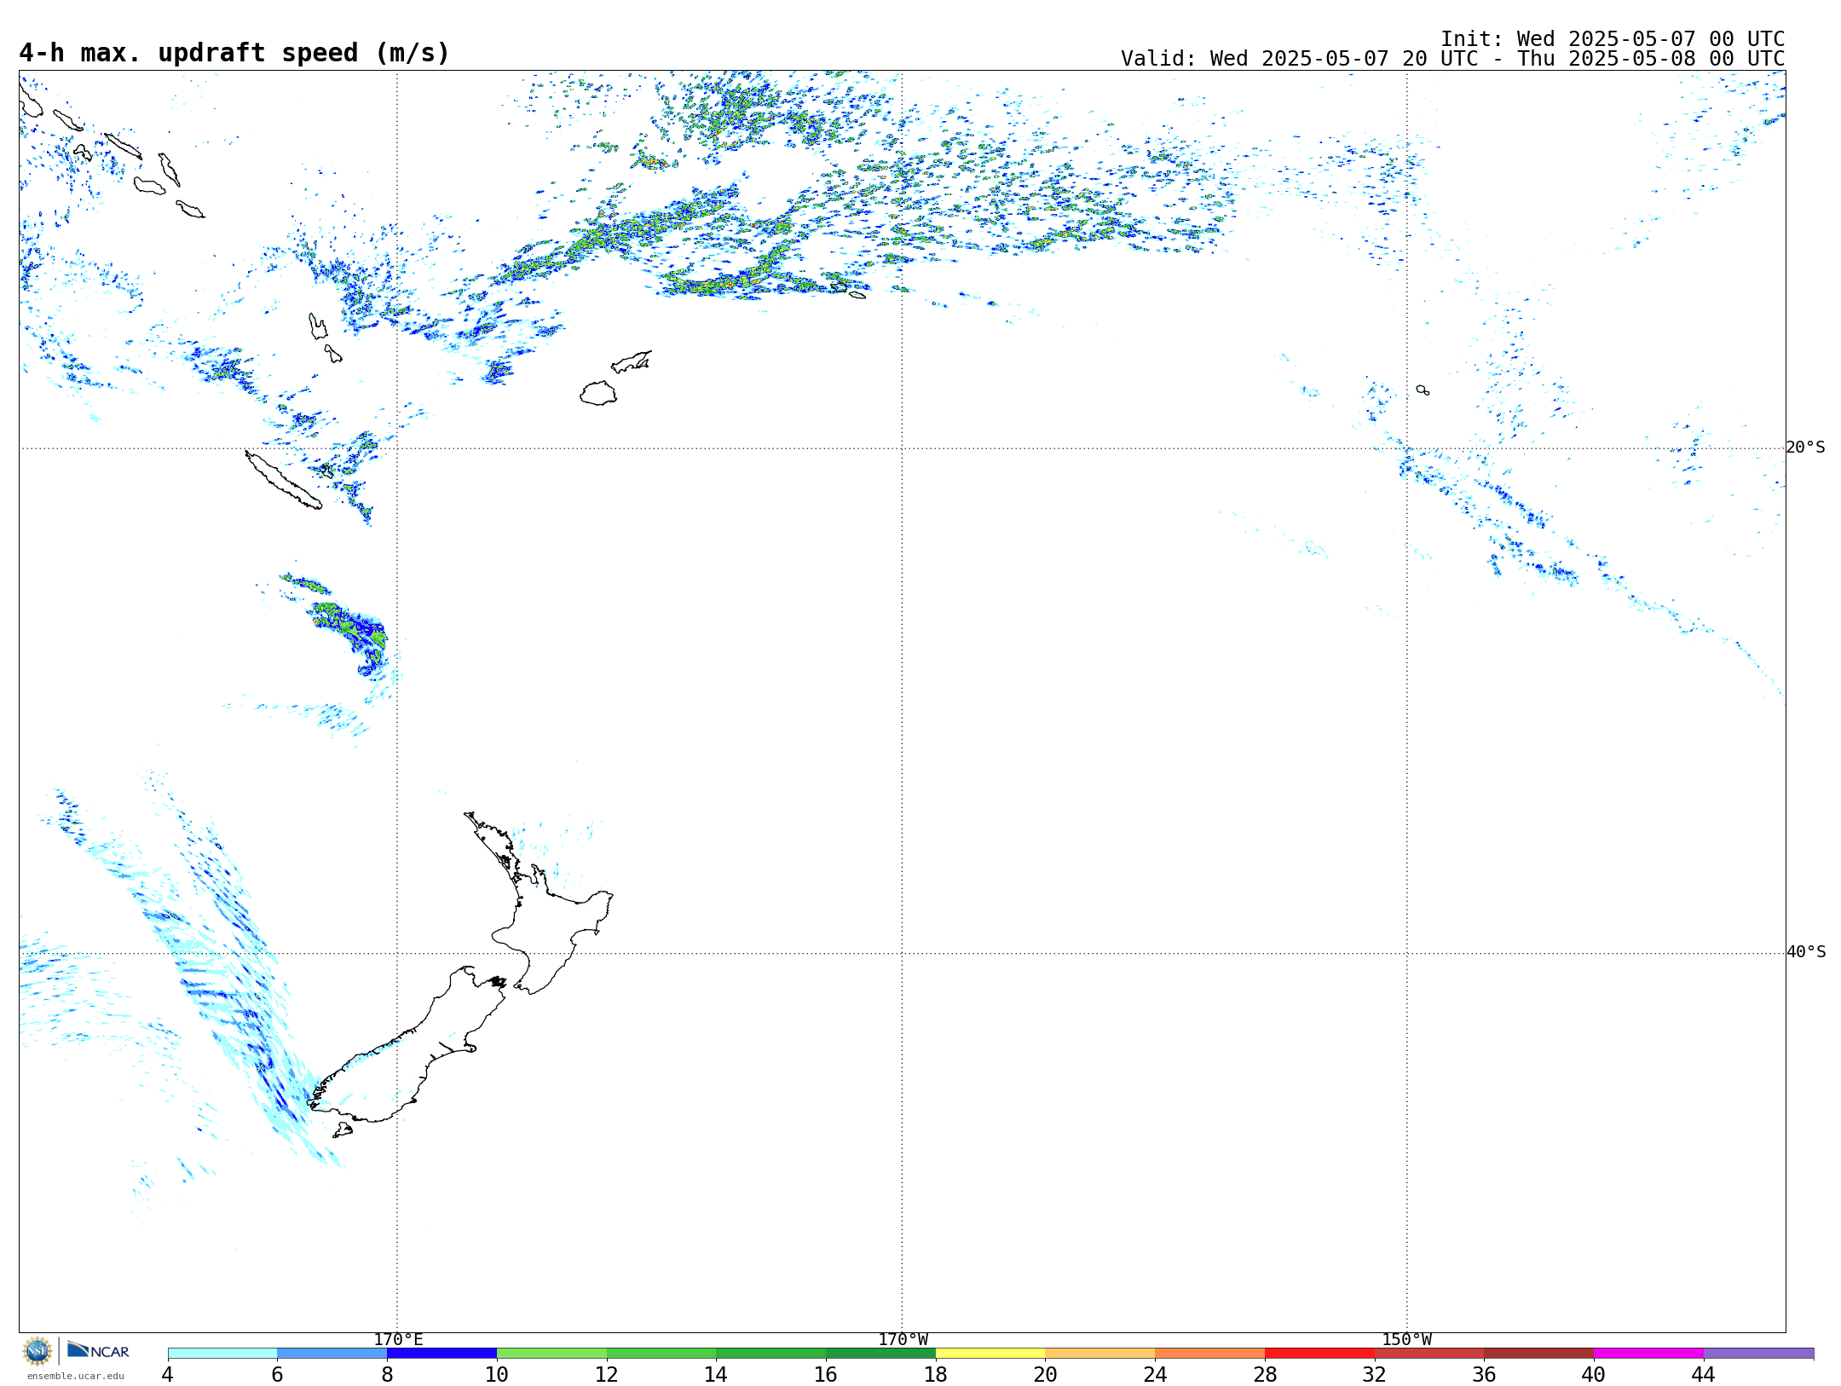
Task: Pick the 14–16 green colorbar segment
Action: (771, 1354)
